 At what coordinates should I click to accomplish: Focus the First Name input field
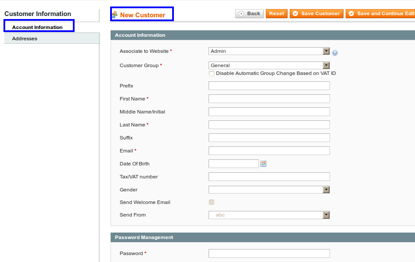tap(269, 99)
